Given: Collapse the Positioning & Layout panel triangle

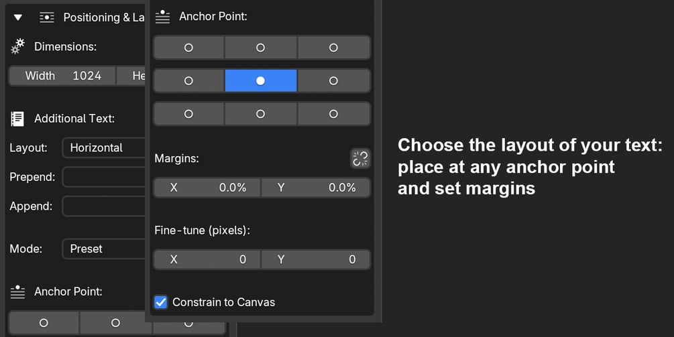Looking at the screenshot, I should pos(18,17).
